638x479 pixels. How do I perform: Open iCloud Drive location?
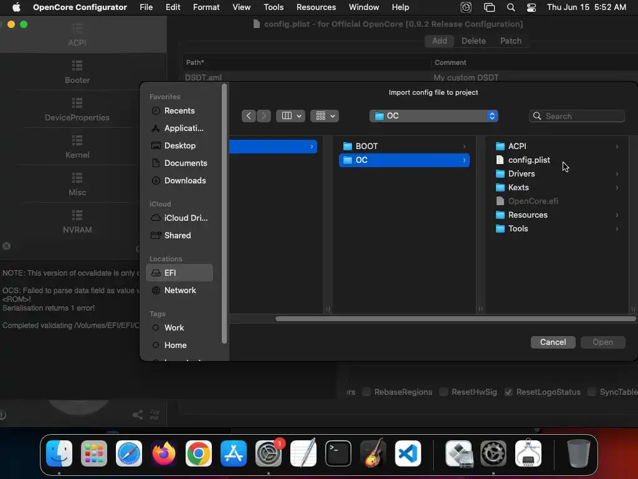[179, 218]
